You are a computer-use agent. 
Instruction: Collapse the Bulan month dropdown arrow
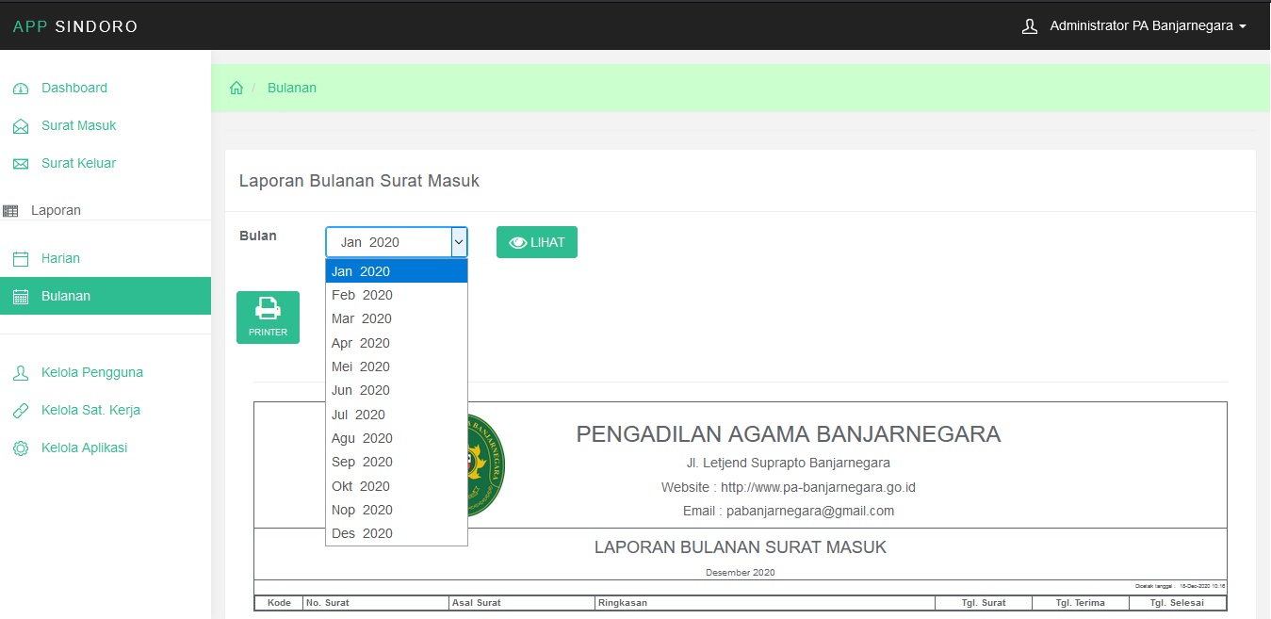coord(459,242)
